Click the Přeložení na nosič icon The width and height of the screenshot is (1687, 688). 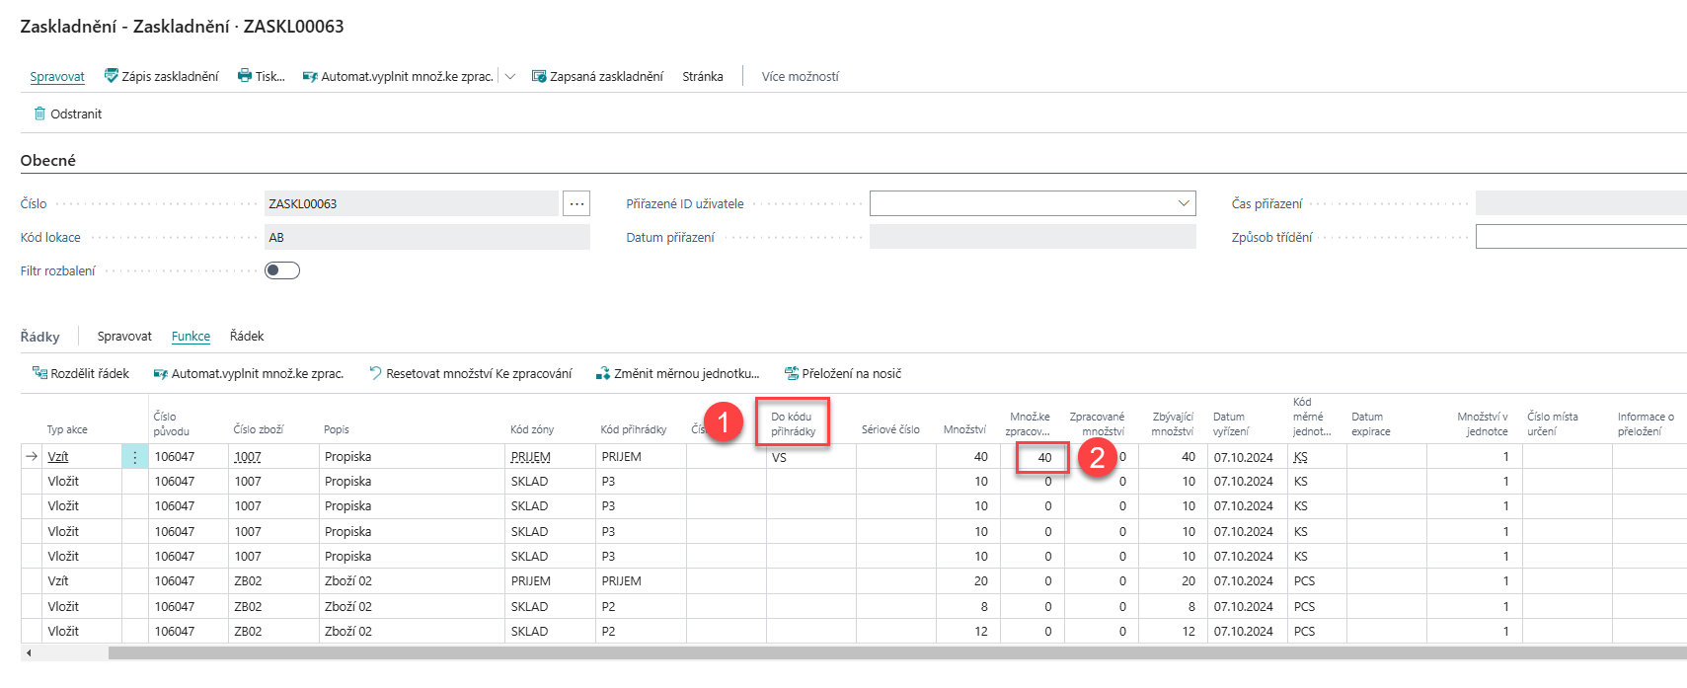[792, 373]
